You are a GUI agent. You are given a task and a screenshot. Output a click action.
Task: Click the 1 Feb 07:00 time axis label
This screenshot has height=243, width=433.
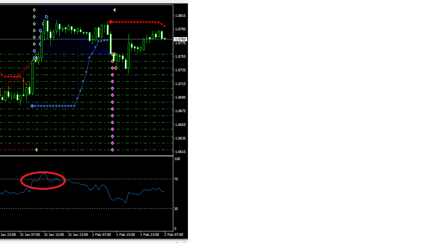[x=101, y=235]
